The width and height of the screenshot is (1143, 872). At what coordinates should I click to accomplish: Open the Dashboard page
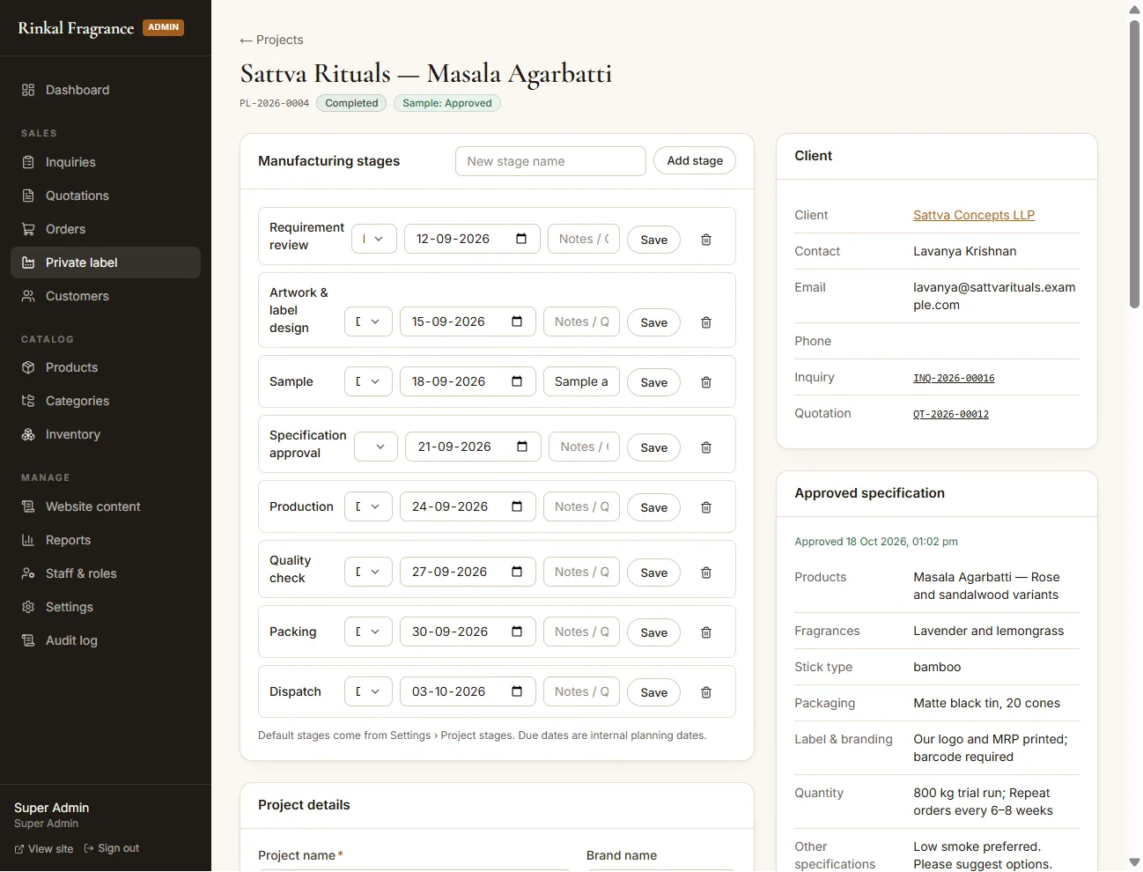106,90
